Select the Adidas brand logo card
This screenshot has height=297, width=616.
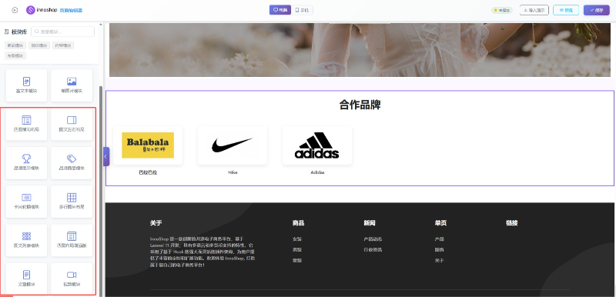click(x=317, y=145)
